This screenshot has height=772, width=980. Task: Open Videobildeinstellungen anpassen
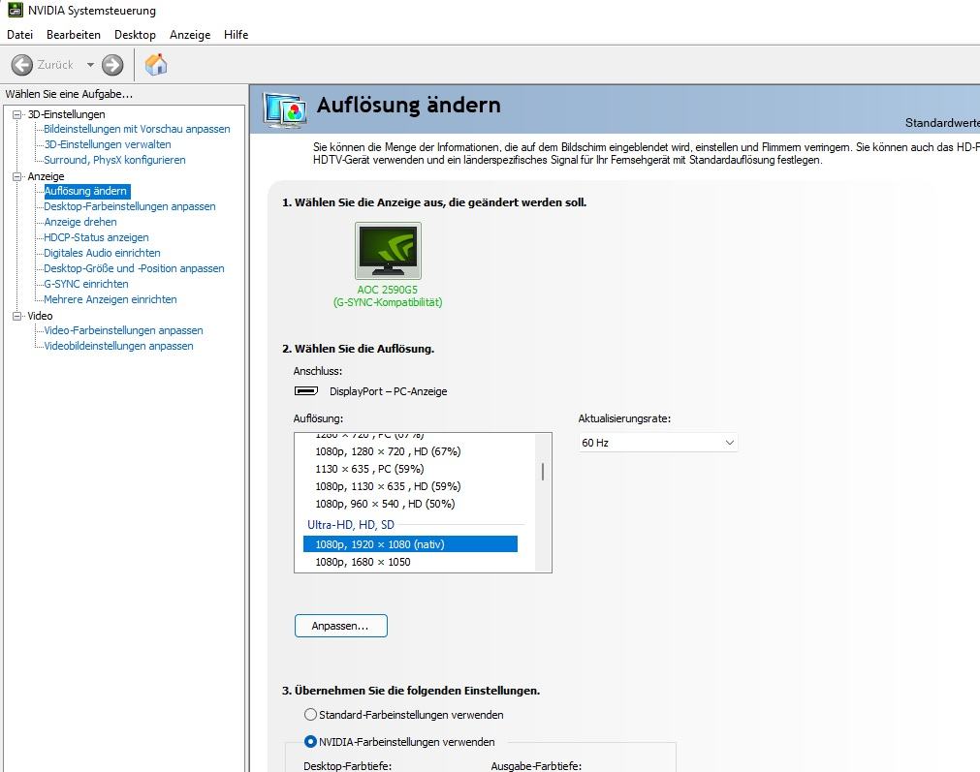tap(118, 346)
